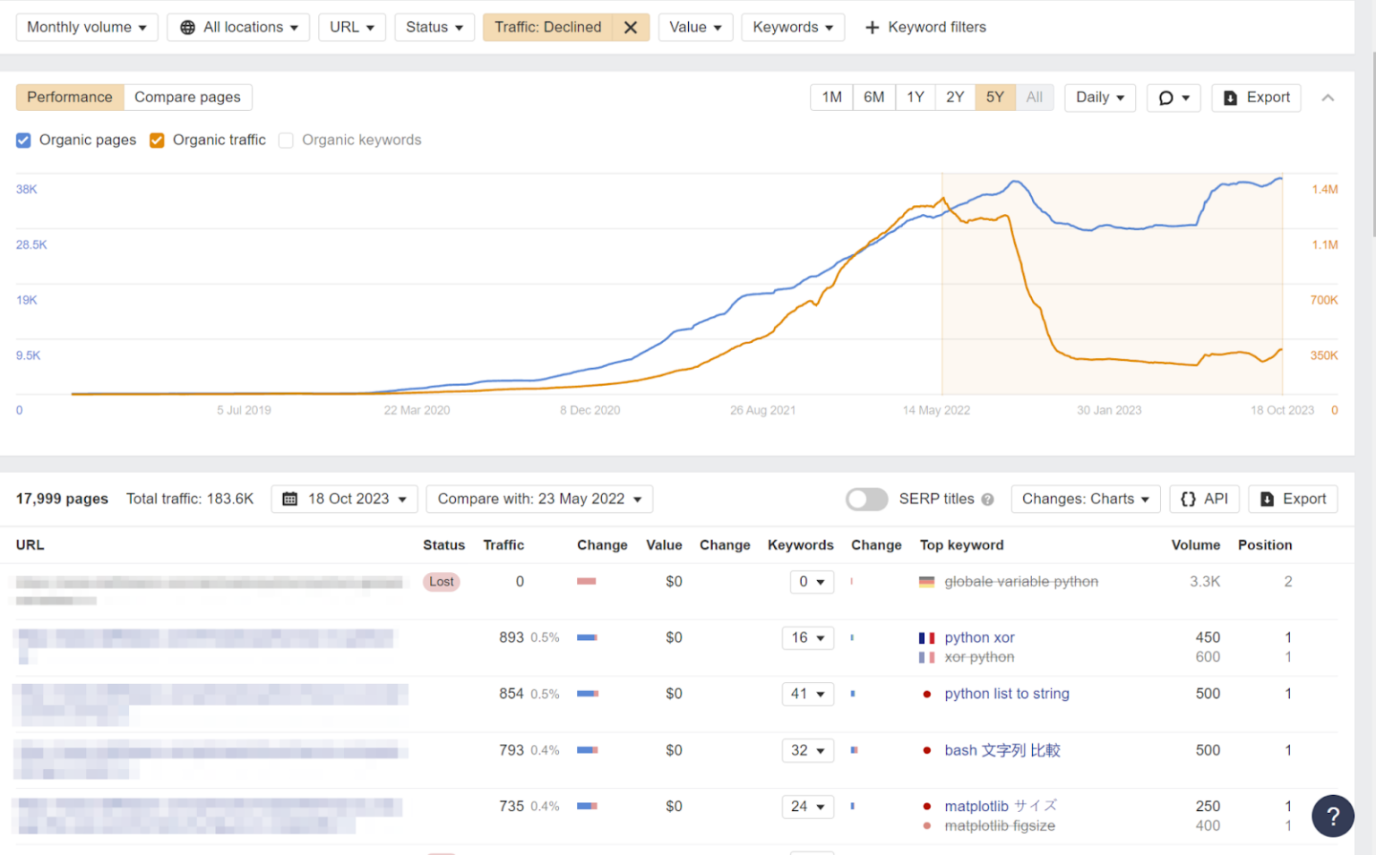This screenshot has width=1376, height=855.
Task: Open the 18 Oct 2023 calendar picker
Action: [345, 499]
